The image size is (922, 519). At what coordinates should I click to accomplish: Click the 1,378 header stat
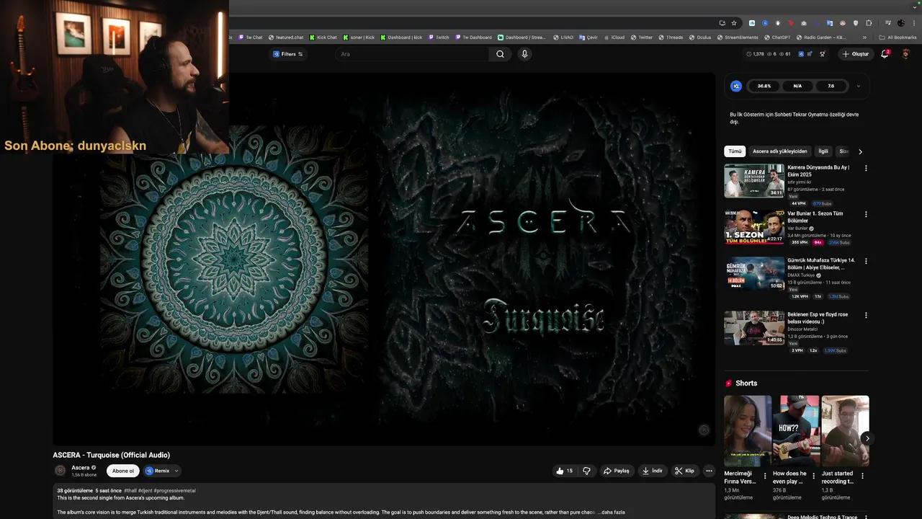(x=756, y=54)
